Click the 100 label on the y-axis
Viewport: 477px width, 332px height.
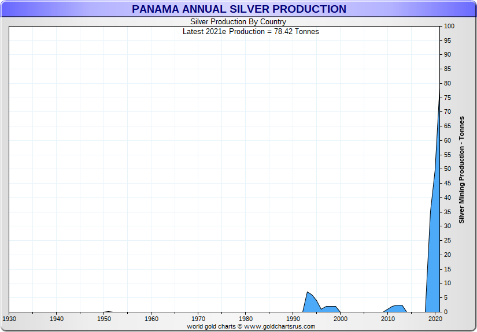pos(449,27)
